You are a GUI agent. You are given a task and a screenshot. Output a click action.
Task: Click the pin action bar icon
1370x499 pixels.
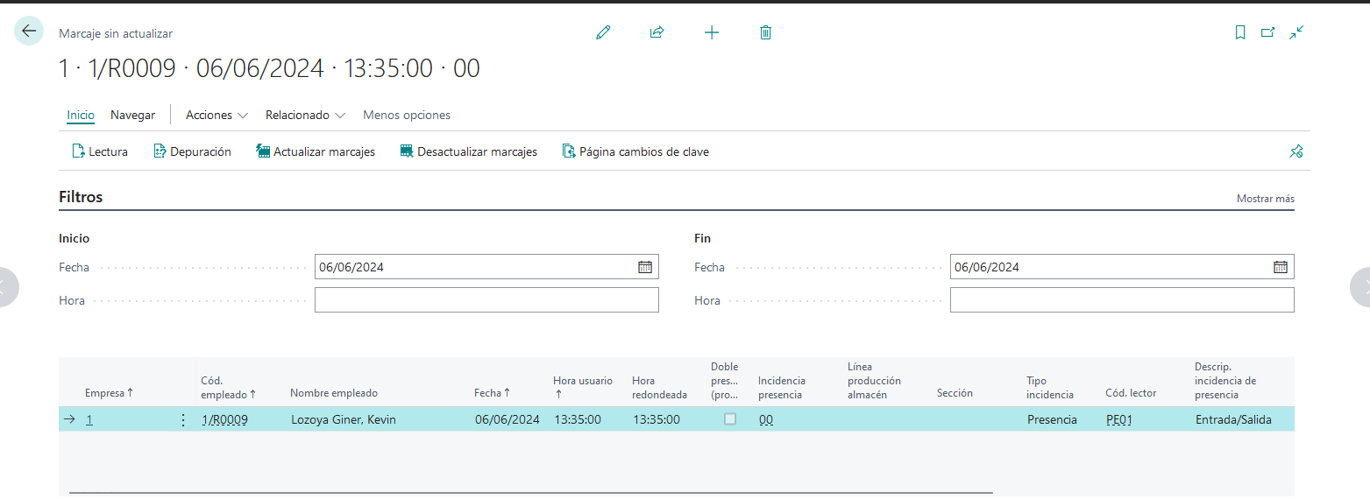[x=1296, y=151]
